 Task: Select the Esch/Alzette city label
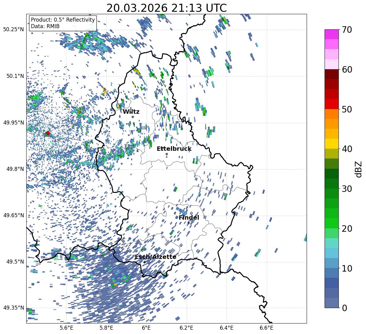(155, 257)
